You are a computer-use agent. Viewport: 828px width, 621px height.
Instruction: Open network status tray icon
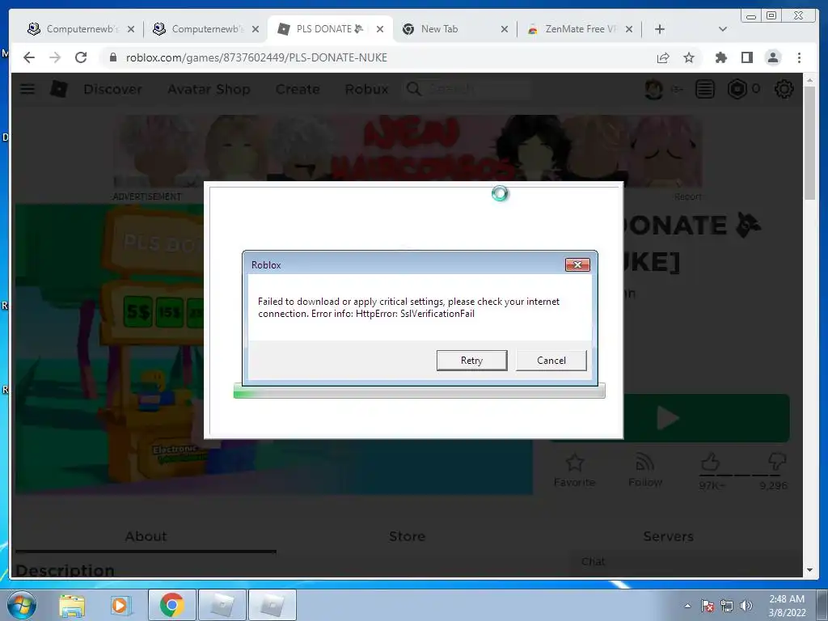[x=727, y=606]
